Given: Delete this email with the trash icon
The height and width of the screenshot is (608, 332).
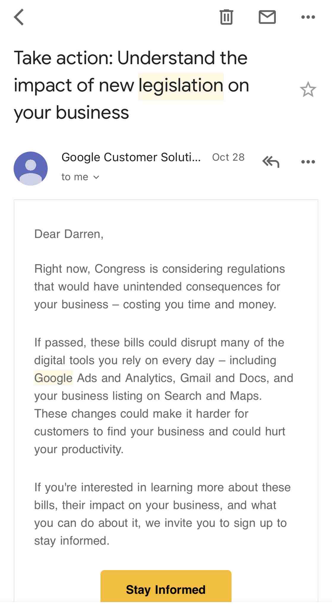Looking at the screenshot, I should coord(226,17).
